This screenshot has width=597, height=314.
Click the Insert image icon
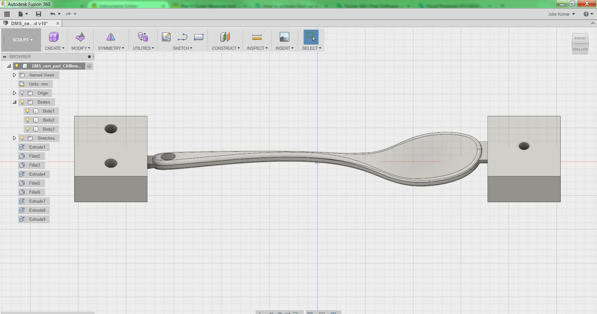(x=284, y=37)
